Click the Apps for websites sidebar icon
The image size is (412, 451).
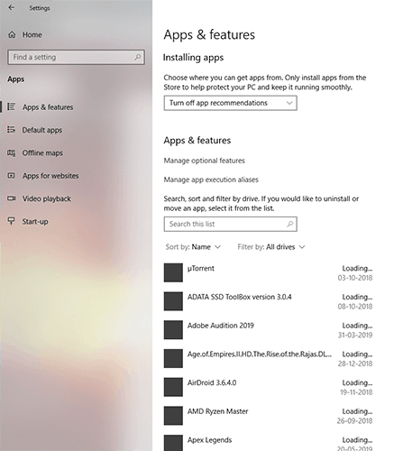click(x=11, y=176)
